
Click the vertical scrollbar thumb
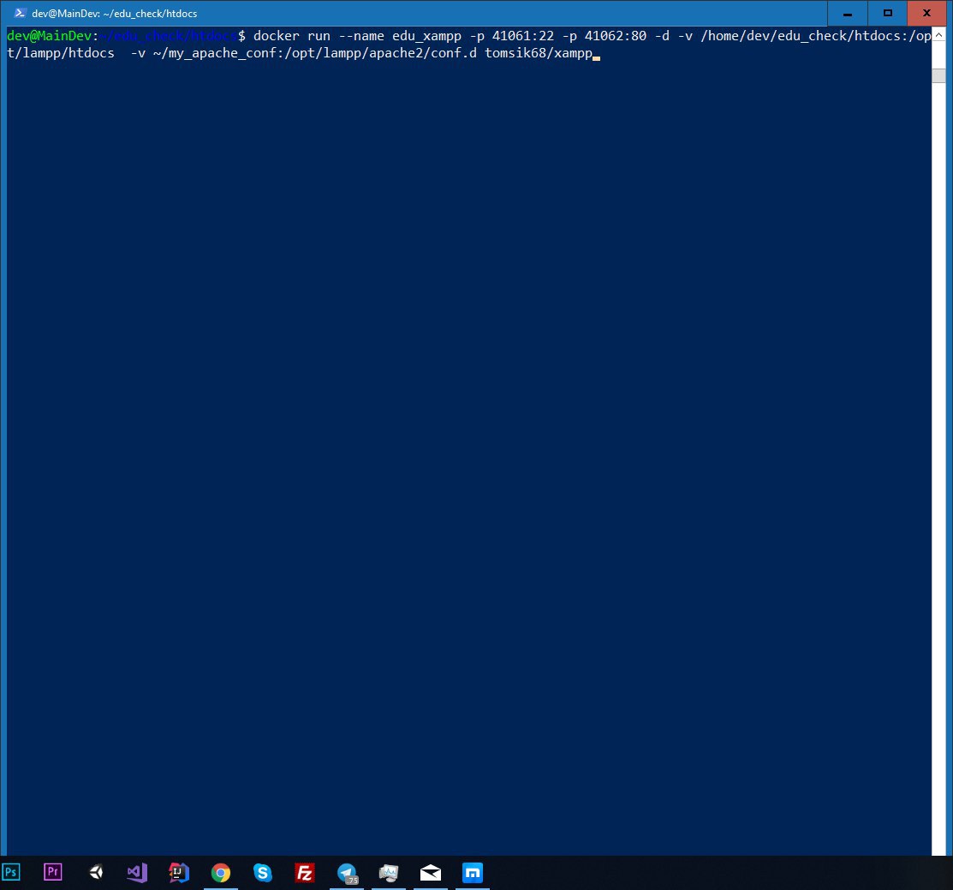coord(938,75)
